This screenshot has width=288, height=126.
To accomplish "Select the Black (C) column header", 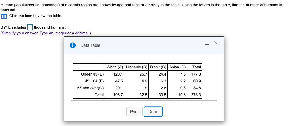I will tap(158, 67).
